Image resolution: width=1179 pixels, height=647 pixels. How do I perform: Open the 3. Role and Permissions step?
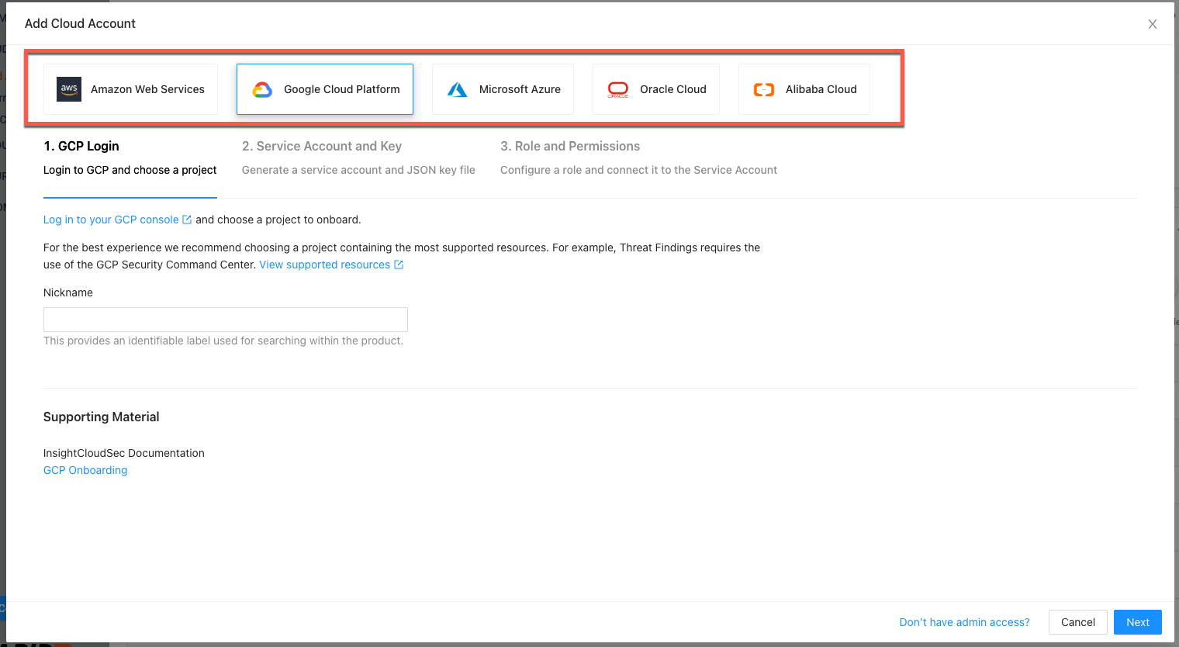(638, 157)
